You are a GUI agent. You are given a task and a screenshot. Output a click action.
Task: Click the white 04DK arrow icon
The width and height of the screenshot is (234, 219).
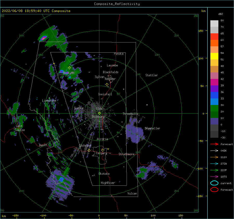click(214, 151)
